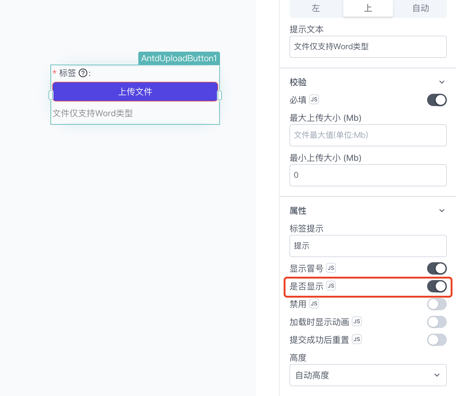Click the JS icon next to 必填
Screen dimensions: 456x396
pos(314,99)
